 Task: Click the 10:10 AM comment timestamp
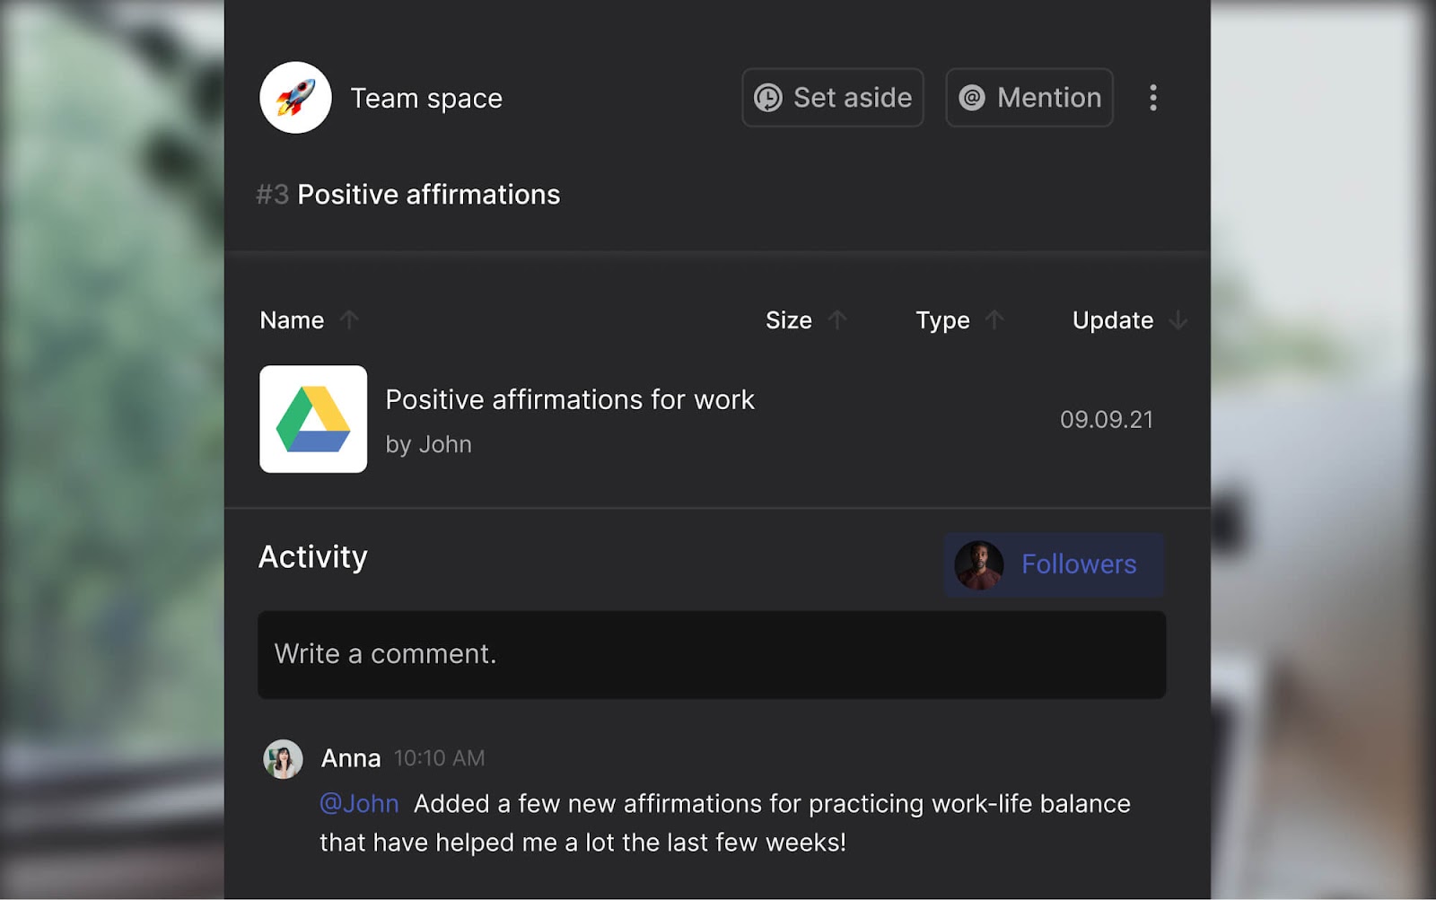(439, 759)
